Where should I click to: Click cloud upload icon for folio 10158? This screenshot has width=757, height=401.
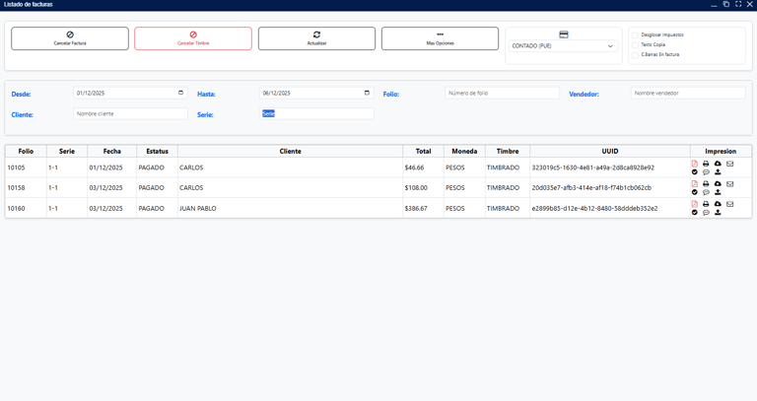point(718,184)
